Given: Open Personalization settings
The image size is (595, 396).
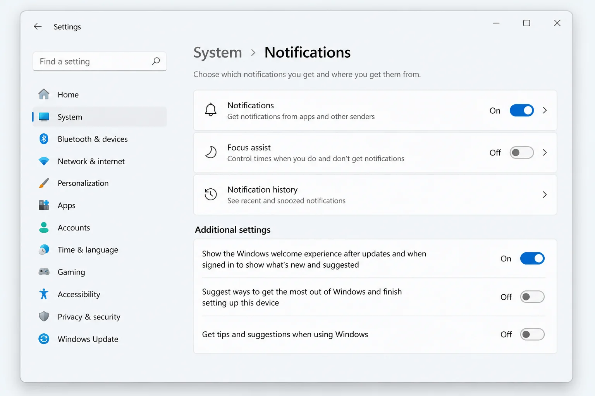Looking at the screenshot, I should pos(100,183).
